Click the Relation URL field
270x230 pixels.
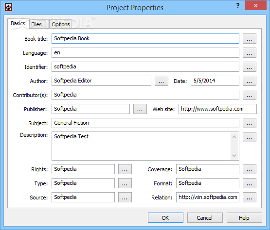point(208,197)
